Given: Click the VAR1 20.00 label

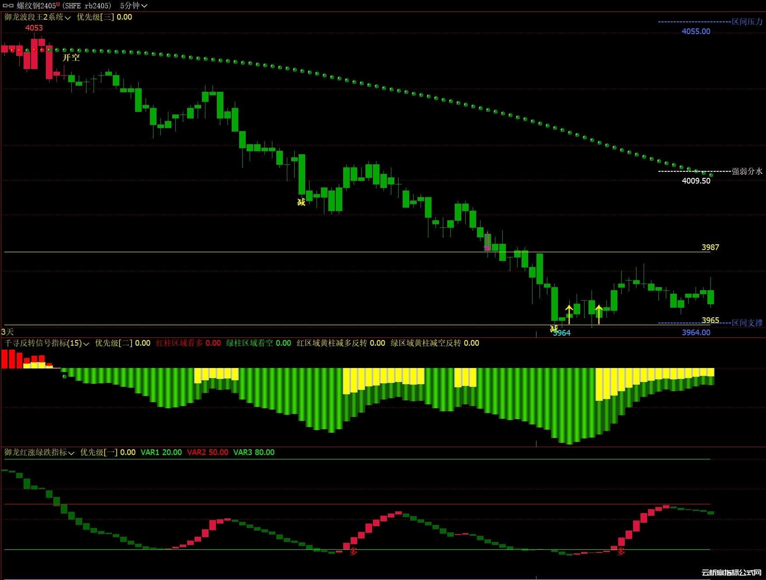Looking at the screenshot, I should click(161, 452).
